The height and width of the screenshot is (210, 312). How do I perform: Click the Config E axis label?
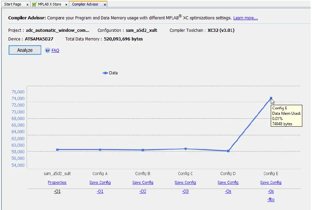(x=271, y=174)
